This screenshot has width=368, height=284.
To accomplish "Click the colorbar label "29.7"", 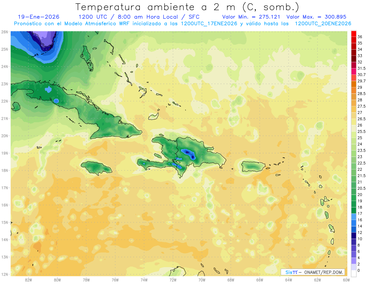I will (x=361, y=81).
